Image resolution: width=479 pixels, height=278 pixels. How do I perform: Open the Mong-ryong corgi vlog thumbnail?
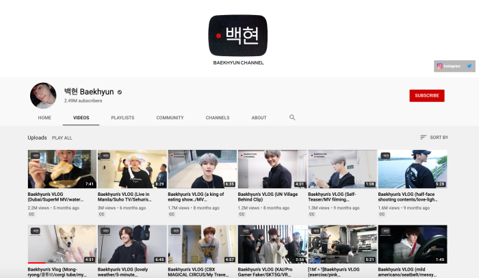click(x=62, y=244)
